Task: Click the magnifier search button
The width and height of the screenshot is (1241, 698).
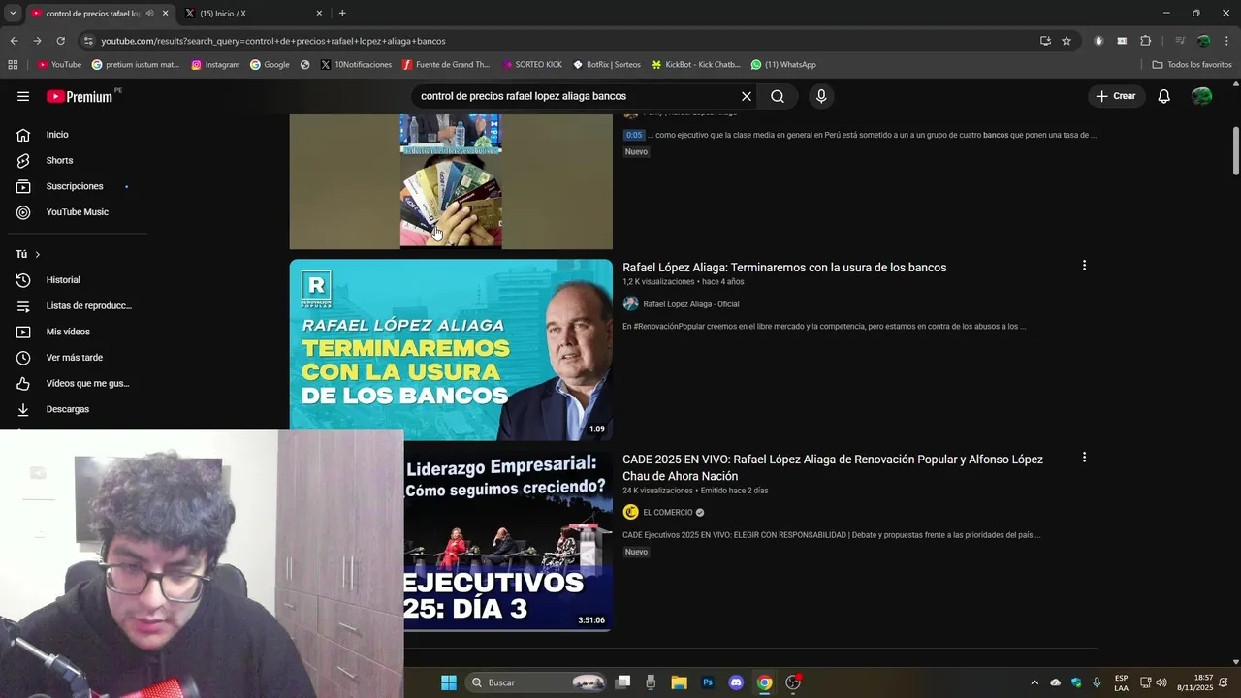Action: [778, 96]
